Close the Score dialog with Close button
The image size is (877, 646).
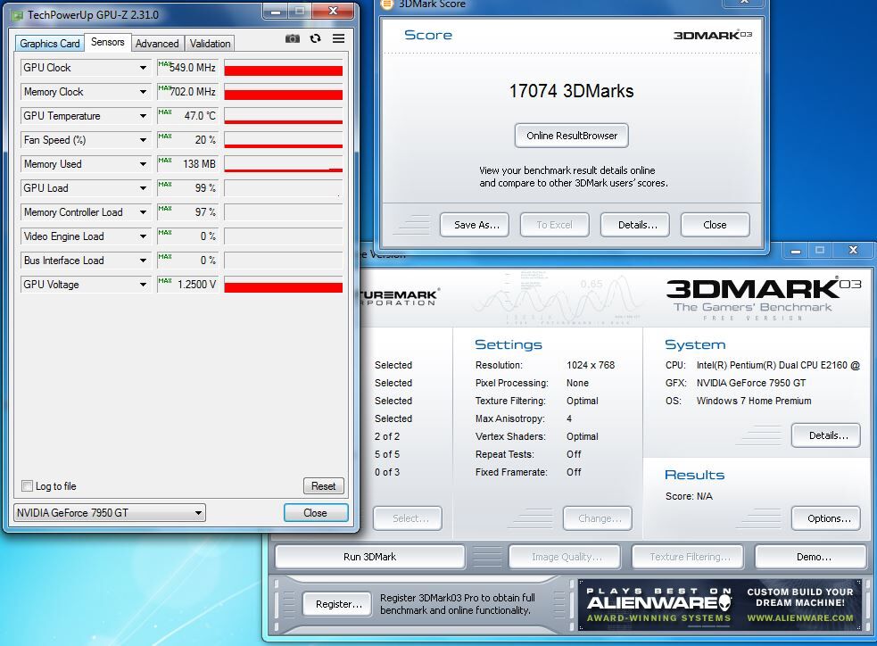[715, 225]
